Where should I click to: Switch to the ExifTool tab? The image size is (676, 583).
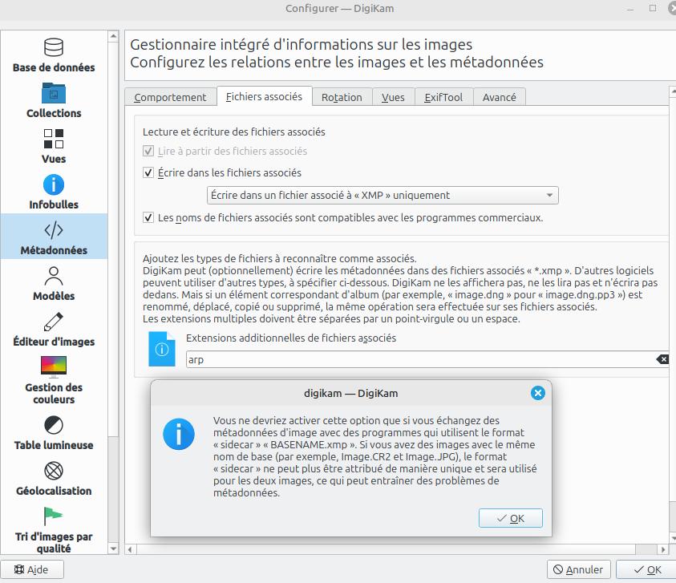(x=443, y=97)
